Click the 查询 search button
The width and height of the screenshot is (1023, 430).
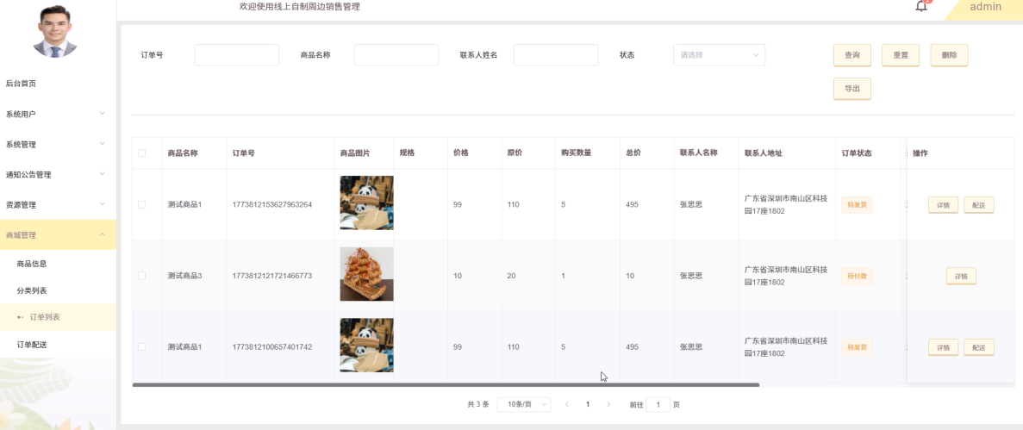[x=852, y=55]
